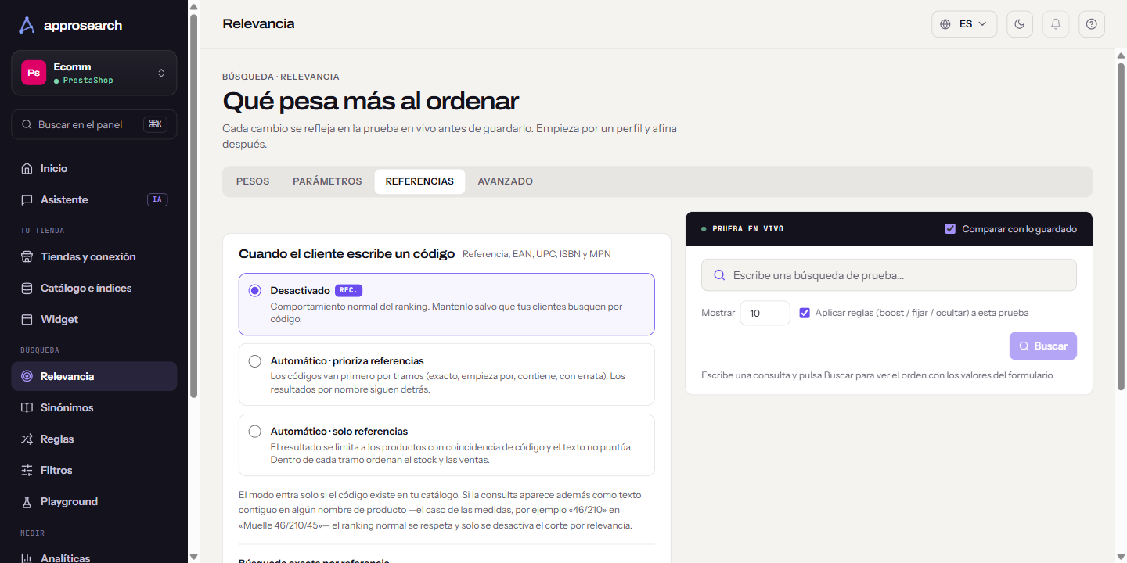Image resolution: width=1127 pixels, height=563 pixels.
Task: Open the Widget sidebar icon
Action: (27, 319)
